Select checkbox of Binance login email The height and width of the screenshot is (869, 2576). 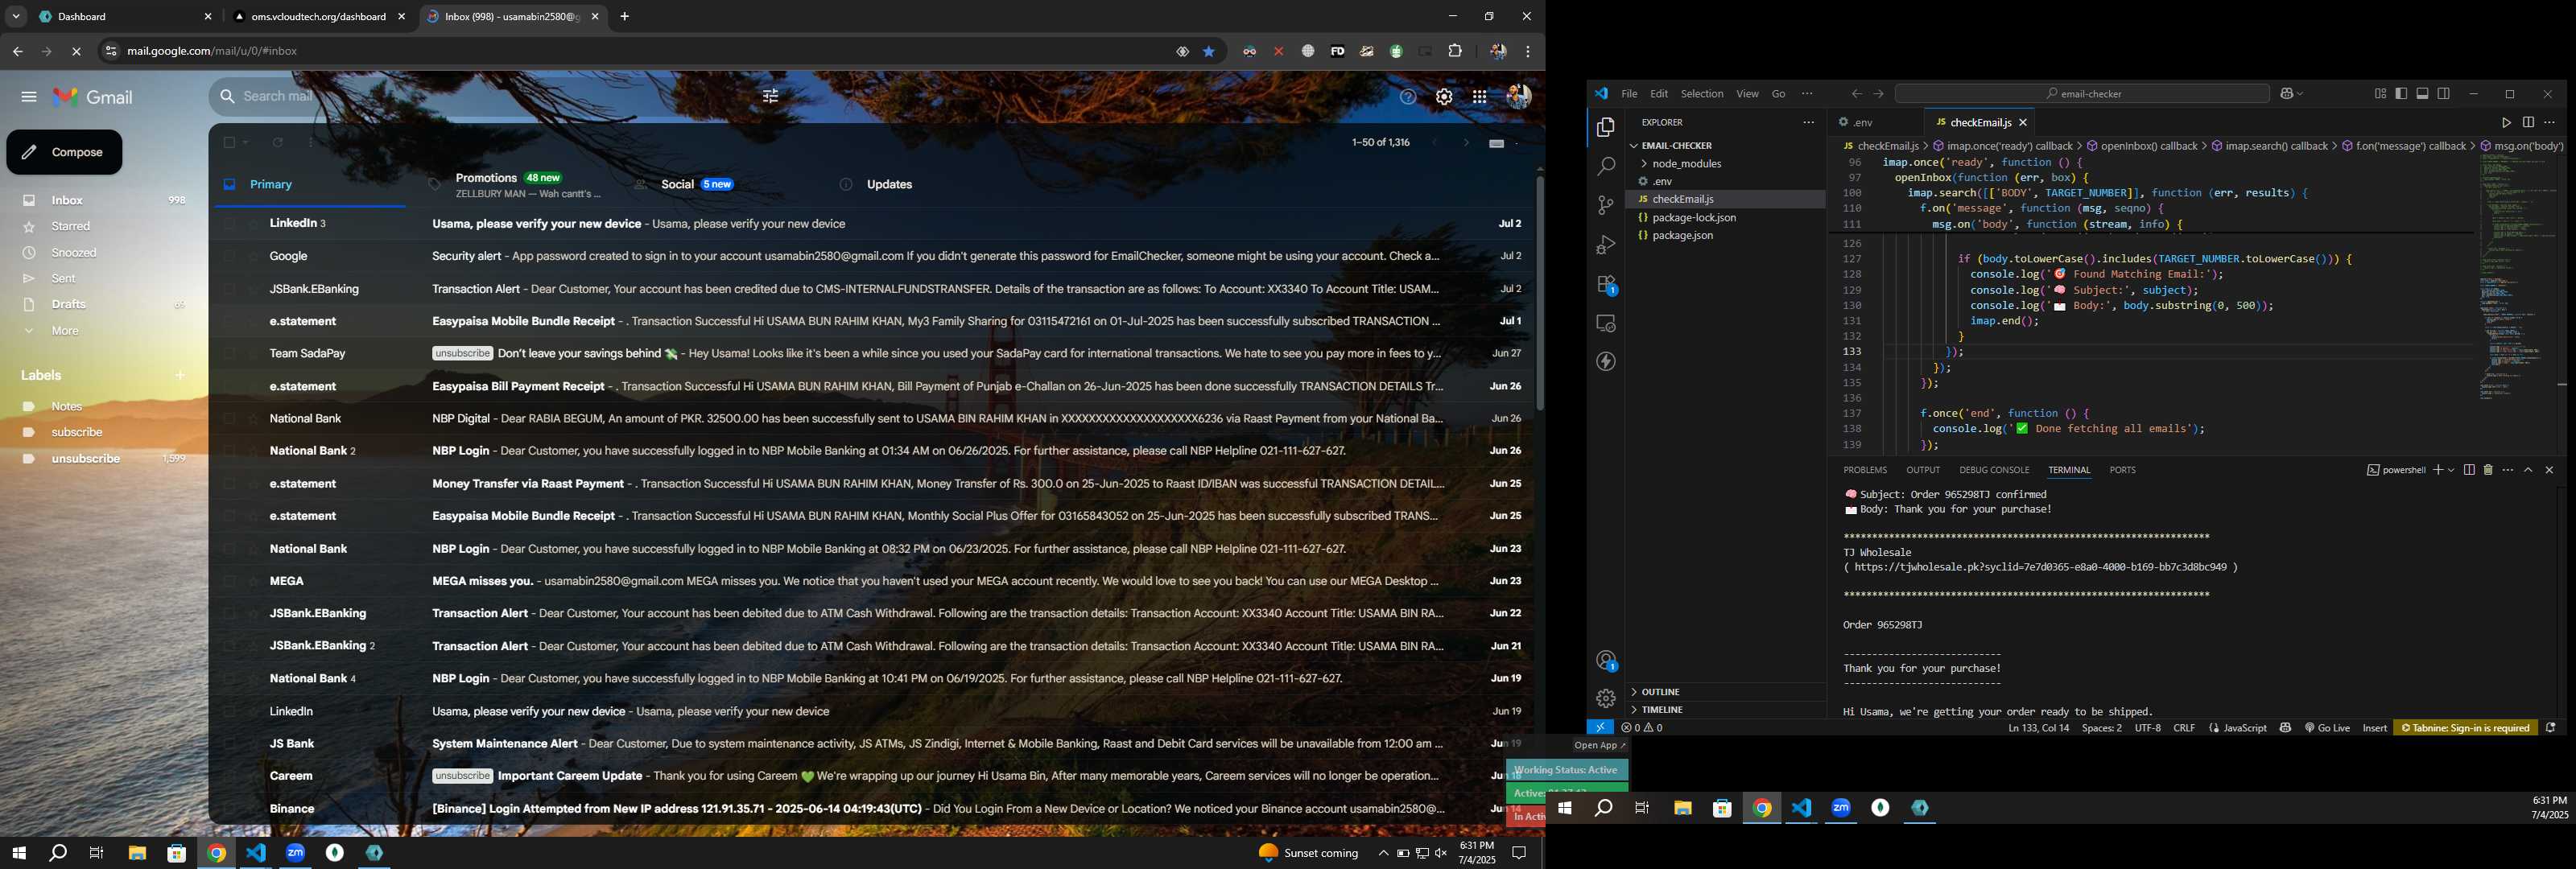click(230, 809)
